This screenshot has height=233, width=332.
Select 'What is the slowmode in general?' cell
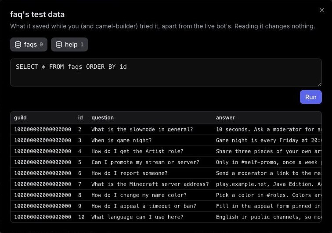click(x=142, y=130)
